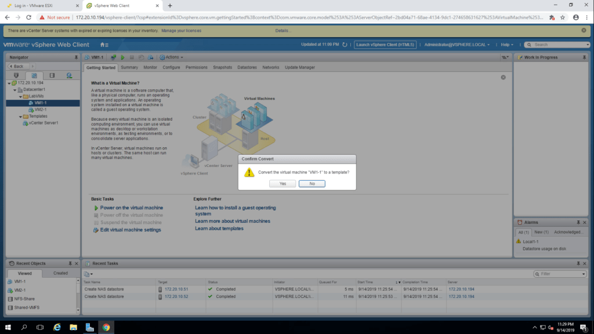This screenshot has width=594, height=334.
Task: Close the Getting Started help pane
Action: pos(503,77)
